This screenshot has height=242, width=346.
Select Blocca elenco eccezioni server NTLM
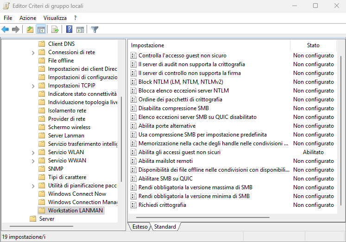pyautogui.click(x=183, y=91)
